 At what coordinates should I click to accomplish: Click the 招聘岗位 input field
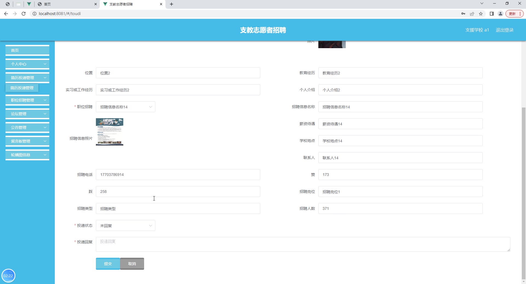400,192
